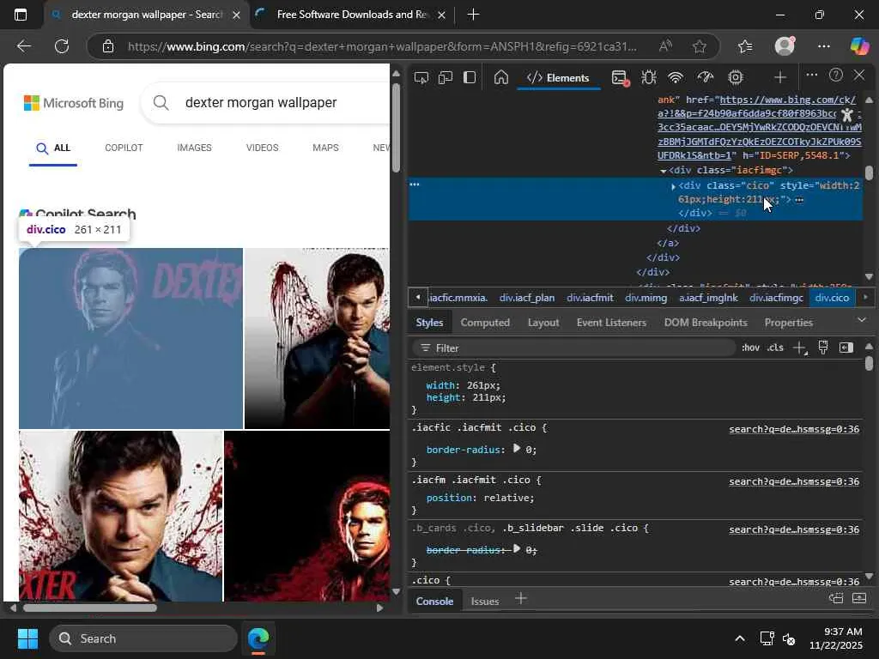Open the DOM Breakpoints tab

click(706, 323)
